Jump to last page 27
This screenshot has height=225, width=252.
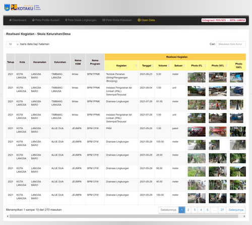(222, 210)
